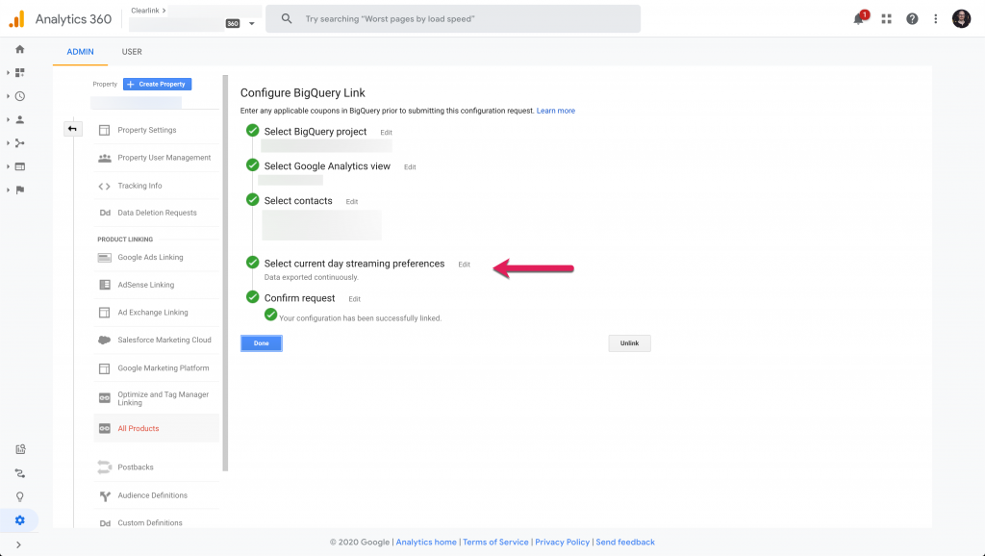The width and height of the screenshot is (985, 556).
Task: Open the custom alerts icon above Attribution
Action: [x=20, y=449]
